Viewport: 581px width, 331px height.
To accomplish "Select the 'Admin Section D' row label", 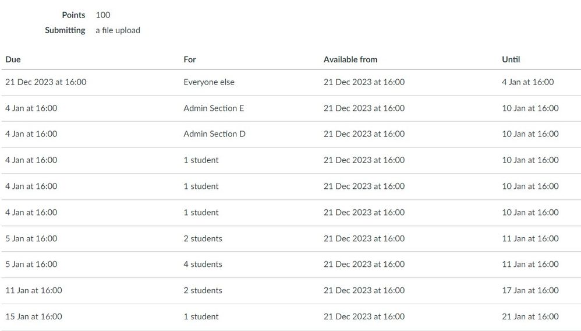I will click(214, 134).
